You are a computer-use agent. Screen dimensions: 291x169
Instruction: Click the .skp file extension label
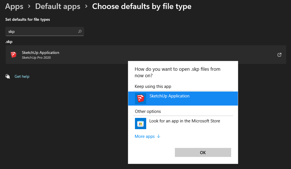[9, 42]
